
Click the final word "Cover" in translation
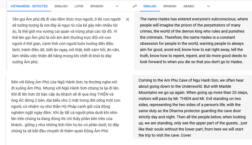coord(186,135)
